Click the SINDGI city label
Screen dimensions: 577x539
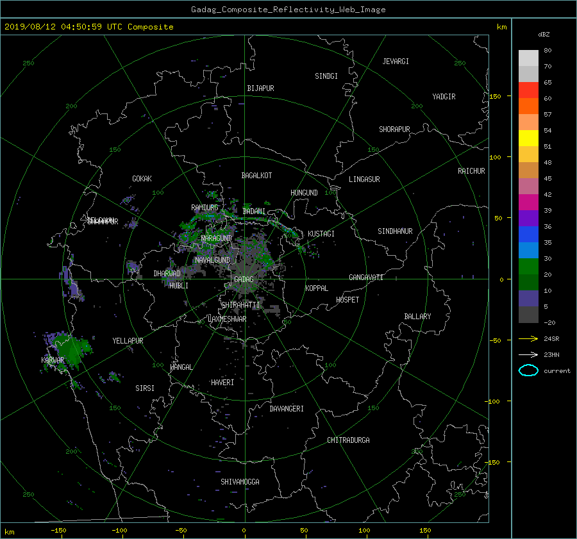click(x=326, y=76)
